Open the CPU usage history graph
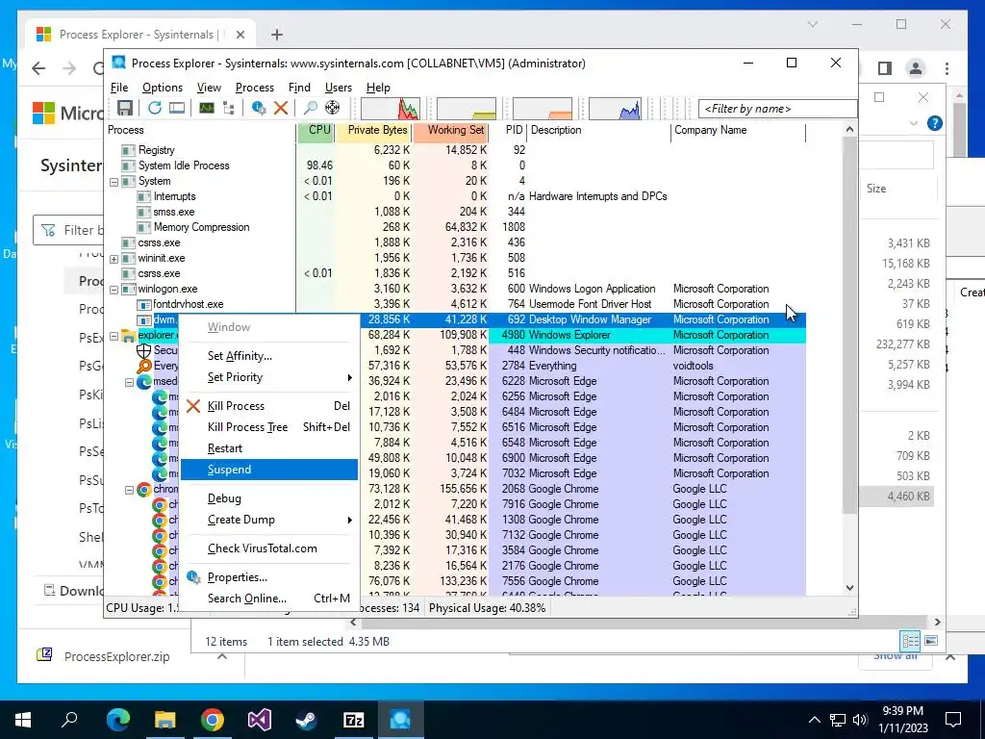The image size is (985, 739). click(x=391, y=109)
